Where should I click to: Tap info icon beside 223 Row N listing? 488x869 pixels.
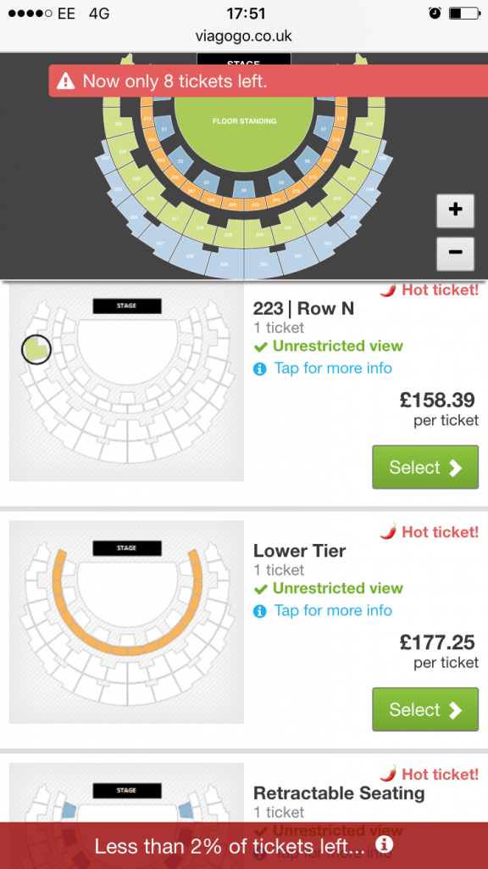(259, 369)
